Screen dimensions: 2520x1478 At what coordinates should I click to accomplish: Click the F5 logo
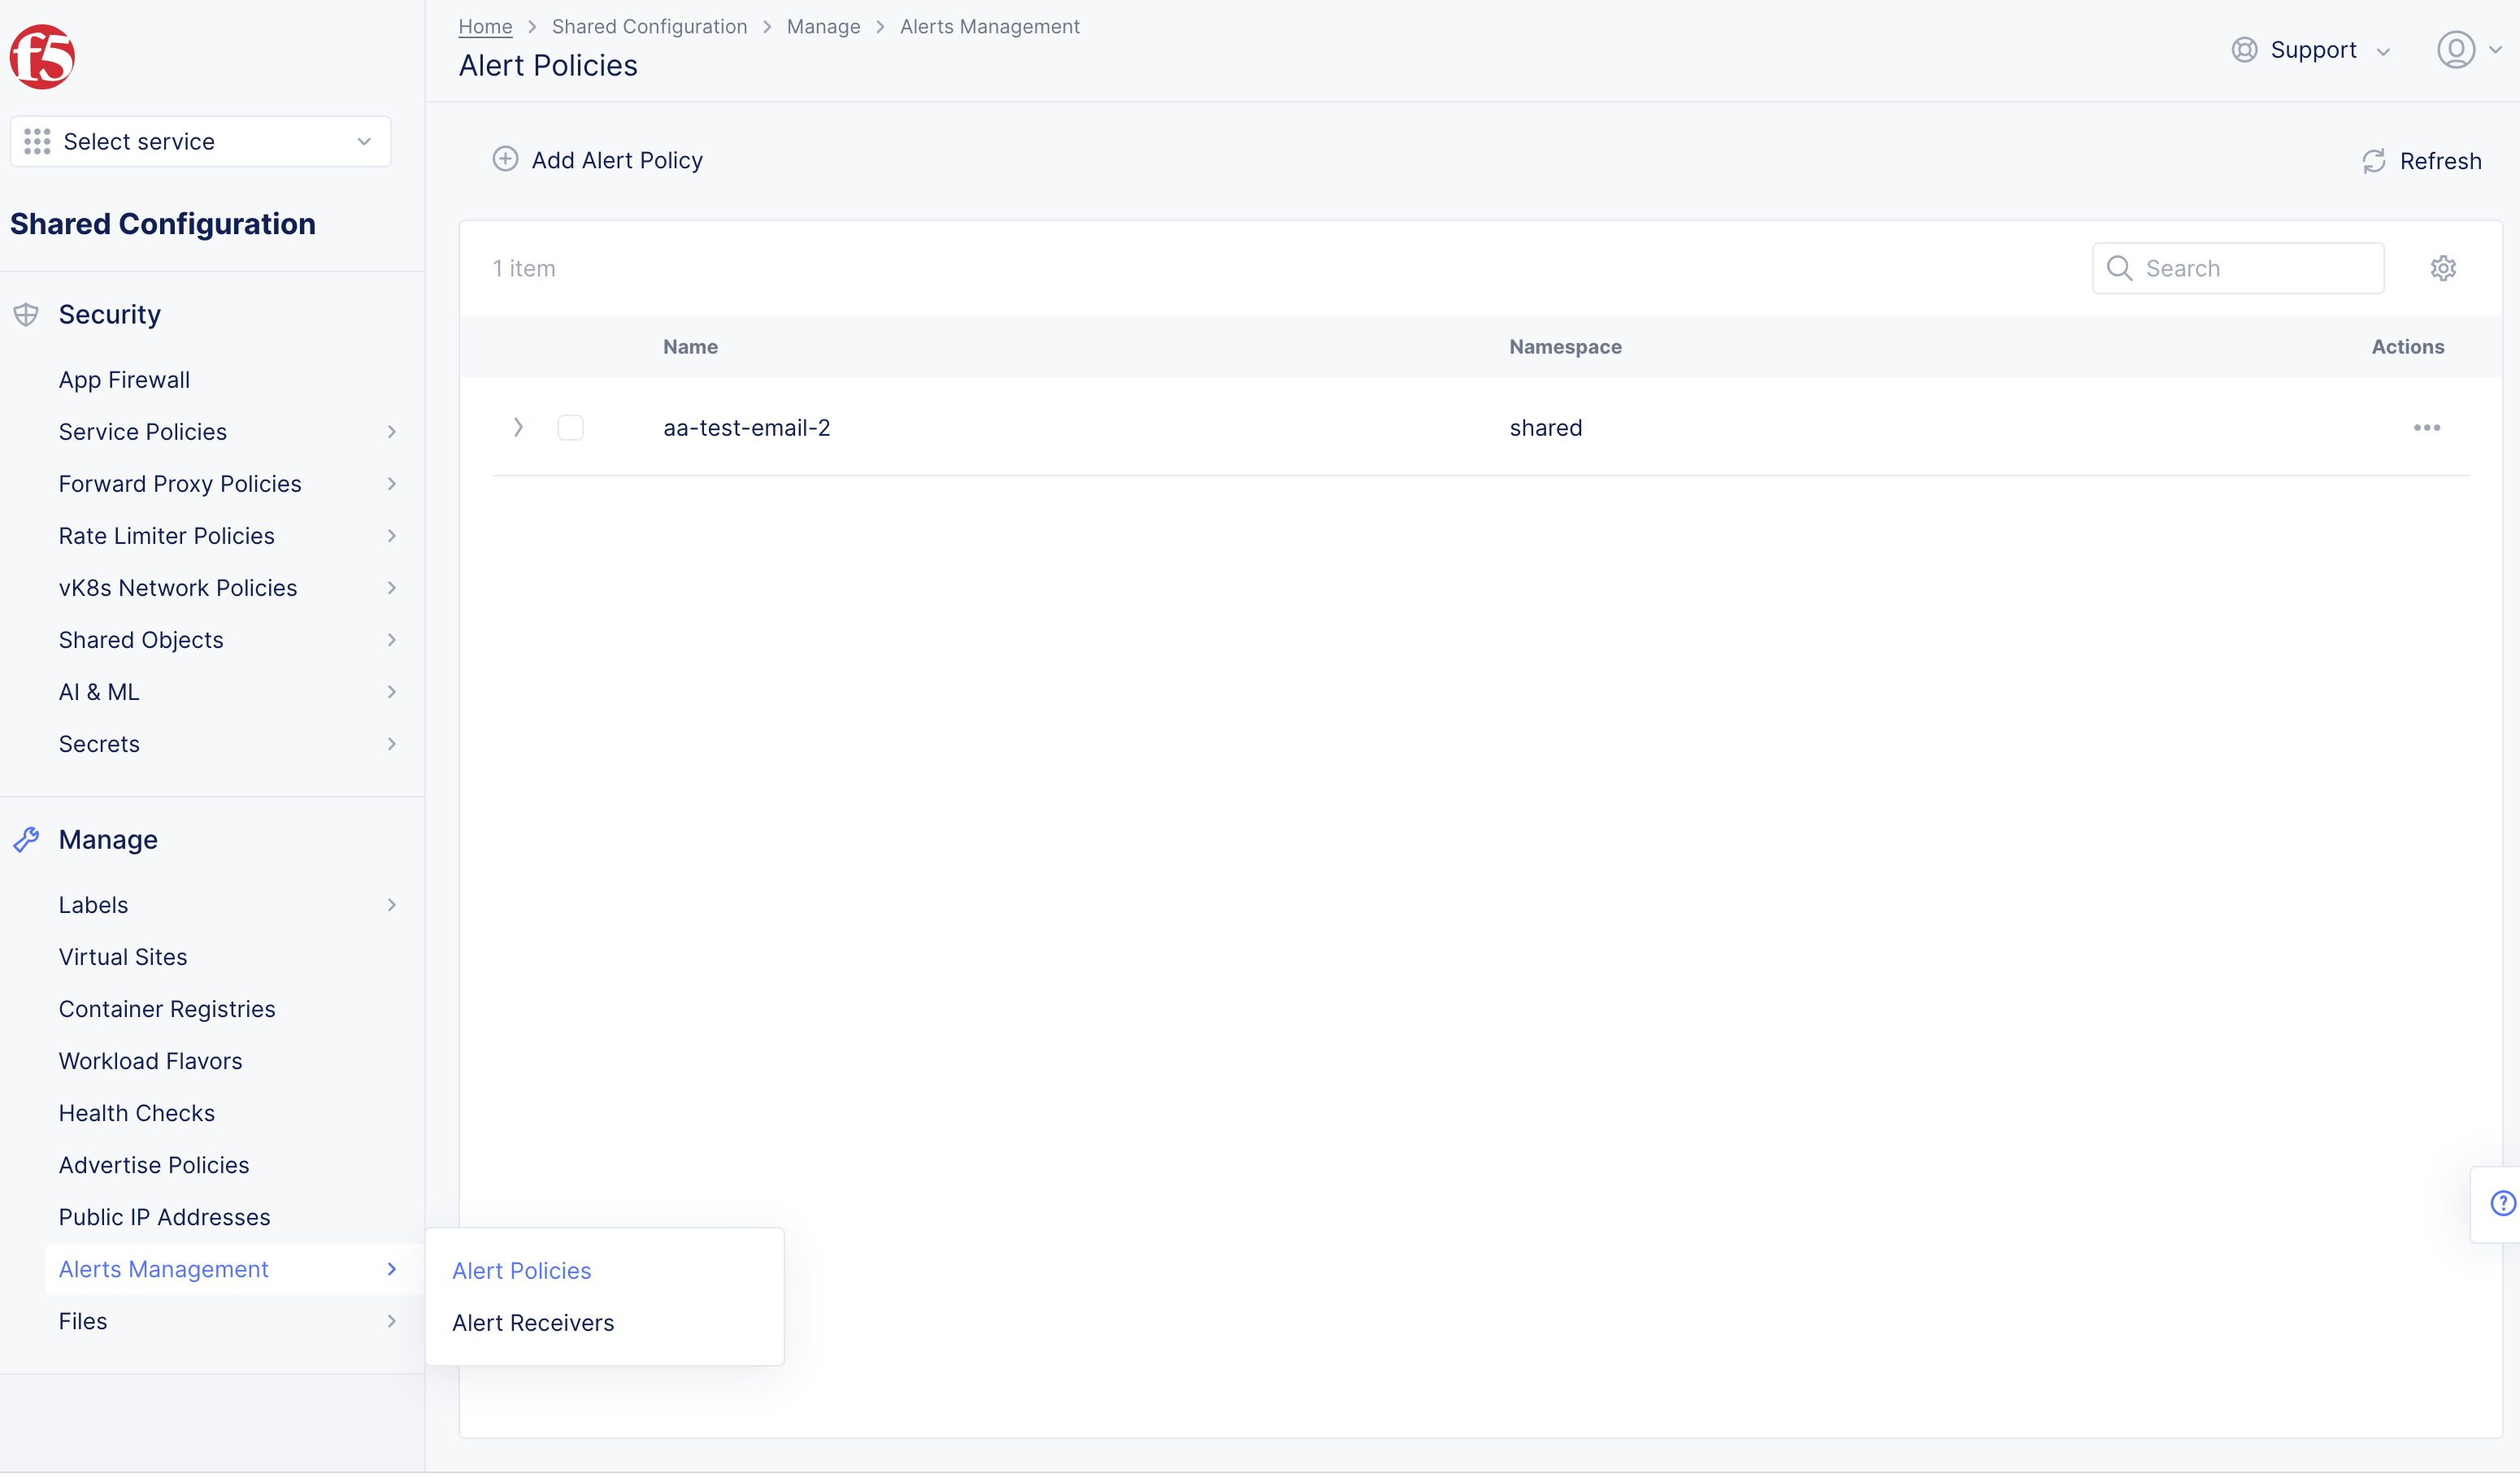click(x=42, y=57)
